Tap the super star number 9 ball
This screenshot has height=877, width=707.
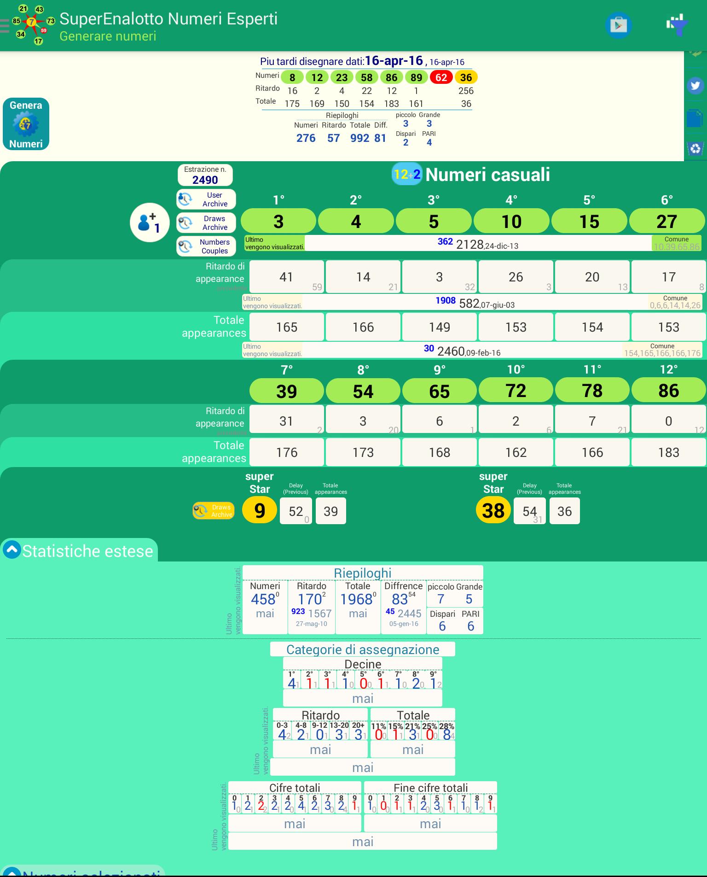(x=260, y=510)
